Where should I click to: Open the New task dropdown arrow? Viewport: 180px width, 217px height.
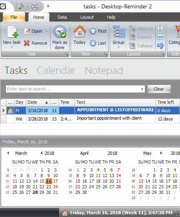[x=12, y=47]
